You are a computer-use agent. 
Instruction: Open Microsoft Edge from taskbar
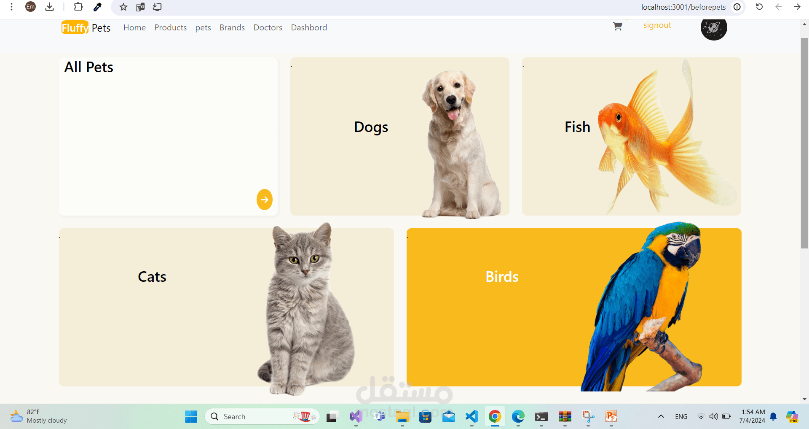pyautogui.click(x=518, y=417)
